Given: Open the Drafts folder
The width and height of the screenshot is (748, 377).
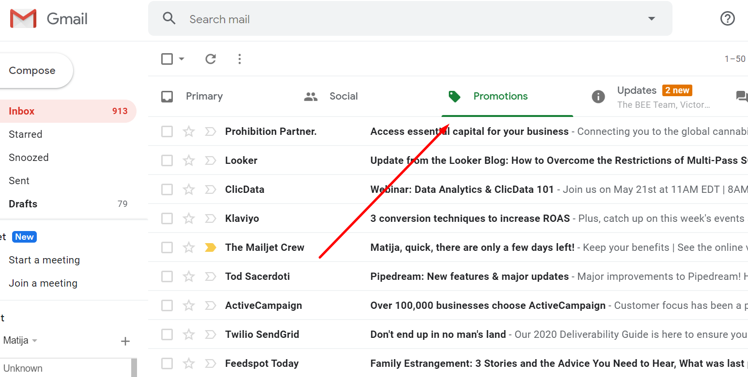Looking at the screenshot, I should click(23, 204).
